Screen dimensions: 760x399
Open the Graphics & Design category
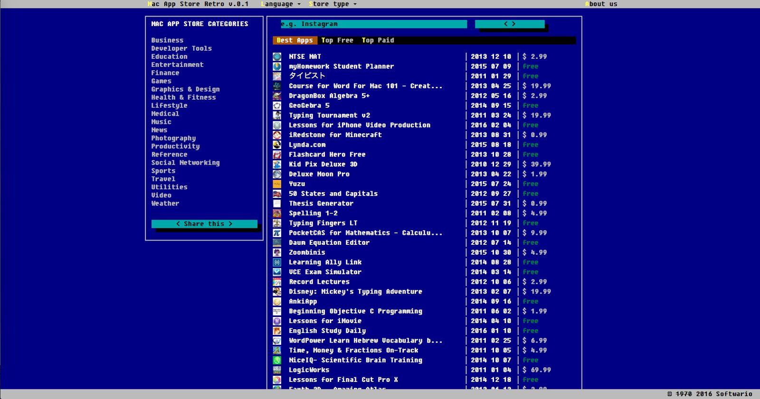click(x=185, y=89)
